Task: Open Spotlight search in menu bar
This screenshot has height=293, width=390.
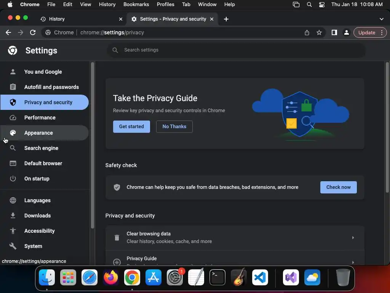Action: coord(309,5)
